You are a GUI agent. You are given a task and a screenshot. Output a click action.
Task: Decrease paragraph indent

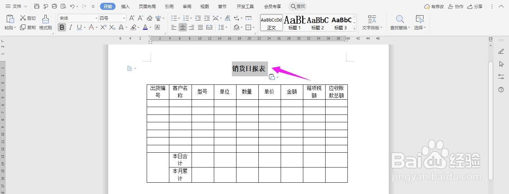[x=198, y=18]
